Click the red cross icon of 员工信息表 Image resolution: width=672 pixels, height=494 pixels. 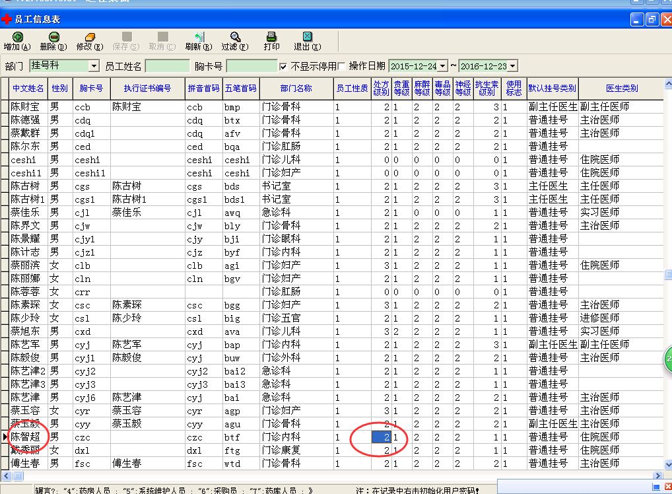(7, 19)
